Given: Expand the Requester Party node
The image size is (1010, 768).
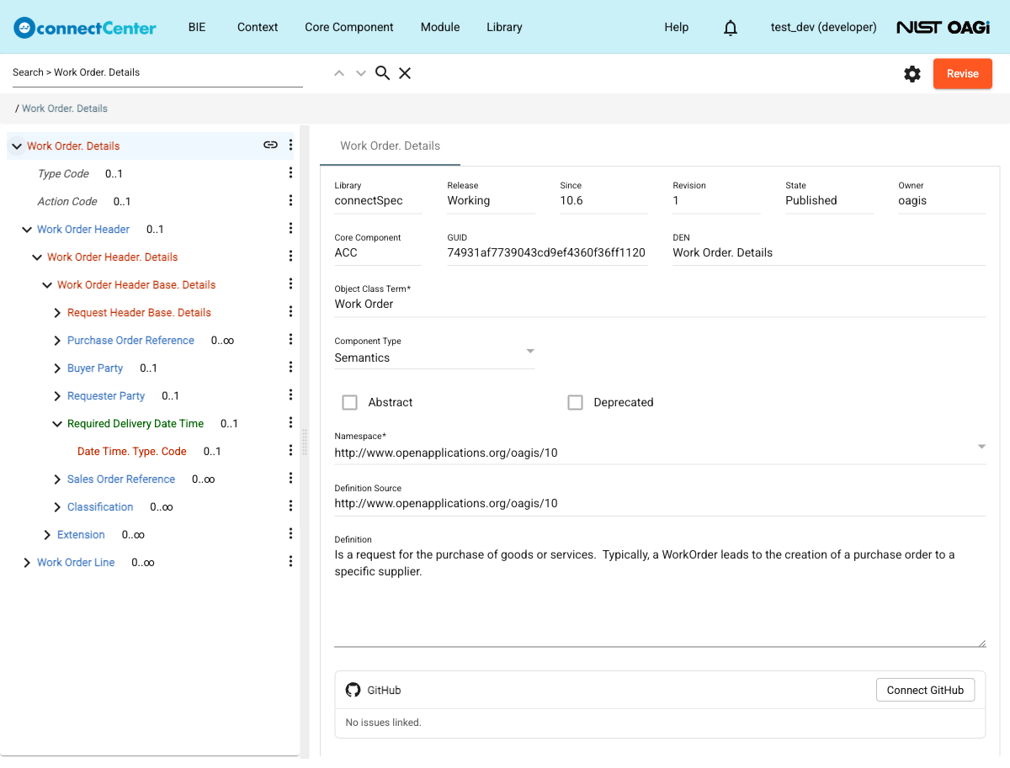Looking at the screenshot, I should coord(57,395).
